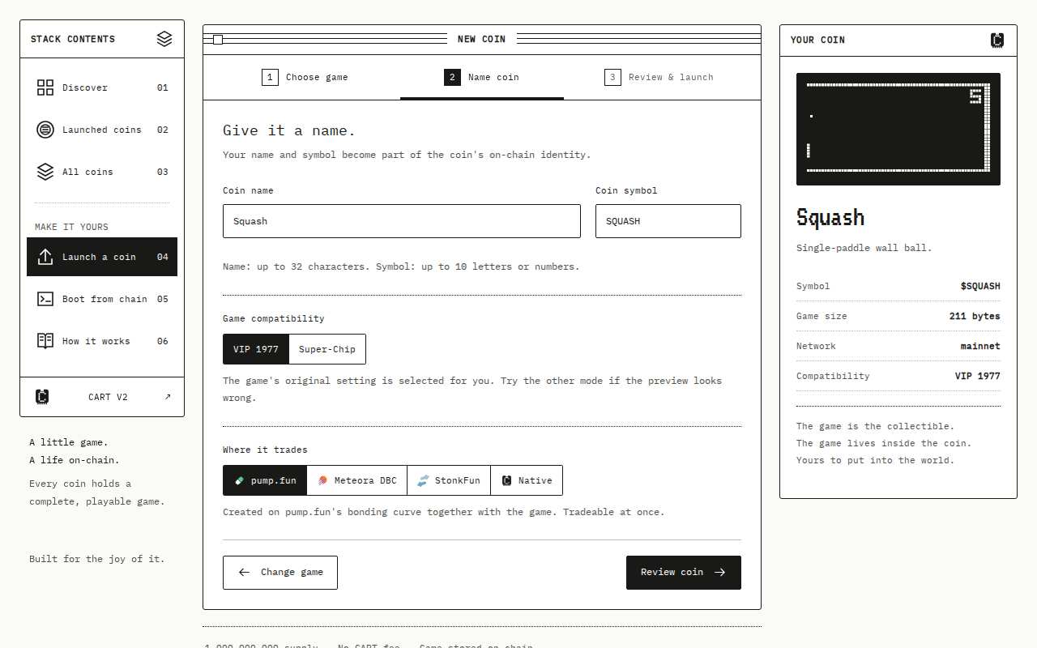Click the Launched coins coin icon
This screenshot has height=648, width=1037.
pyautogui.click(x=45, y=130)
